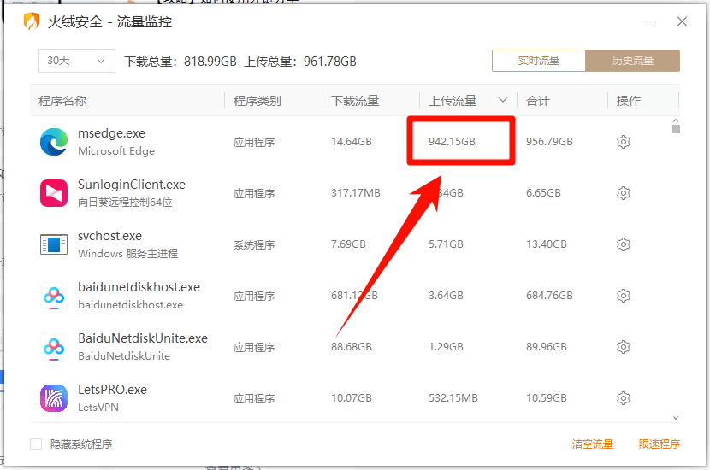The image size is (710, 470).
Task: Click the 13.40GB total value
Action: click(546, 244)
